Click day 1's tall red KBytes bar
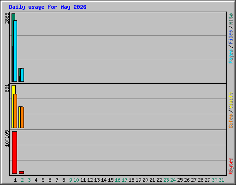This screenshot has height=185, width=236. 14,153
